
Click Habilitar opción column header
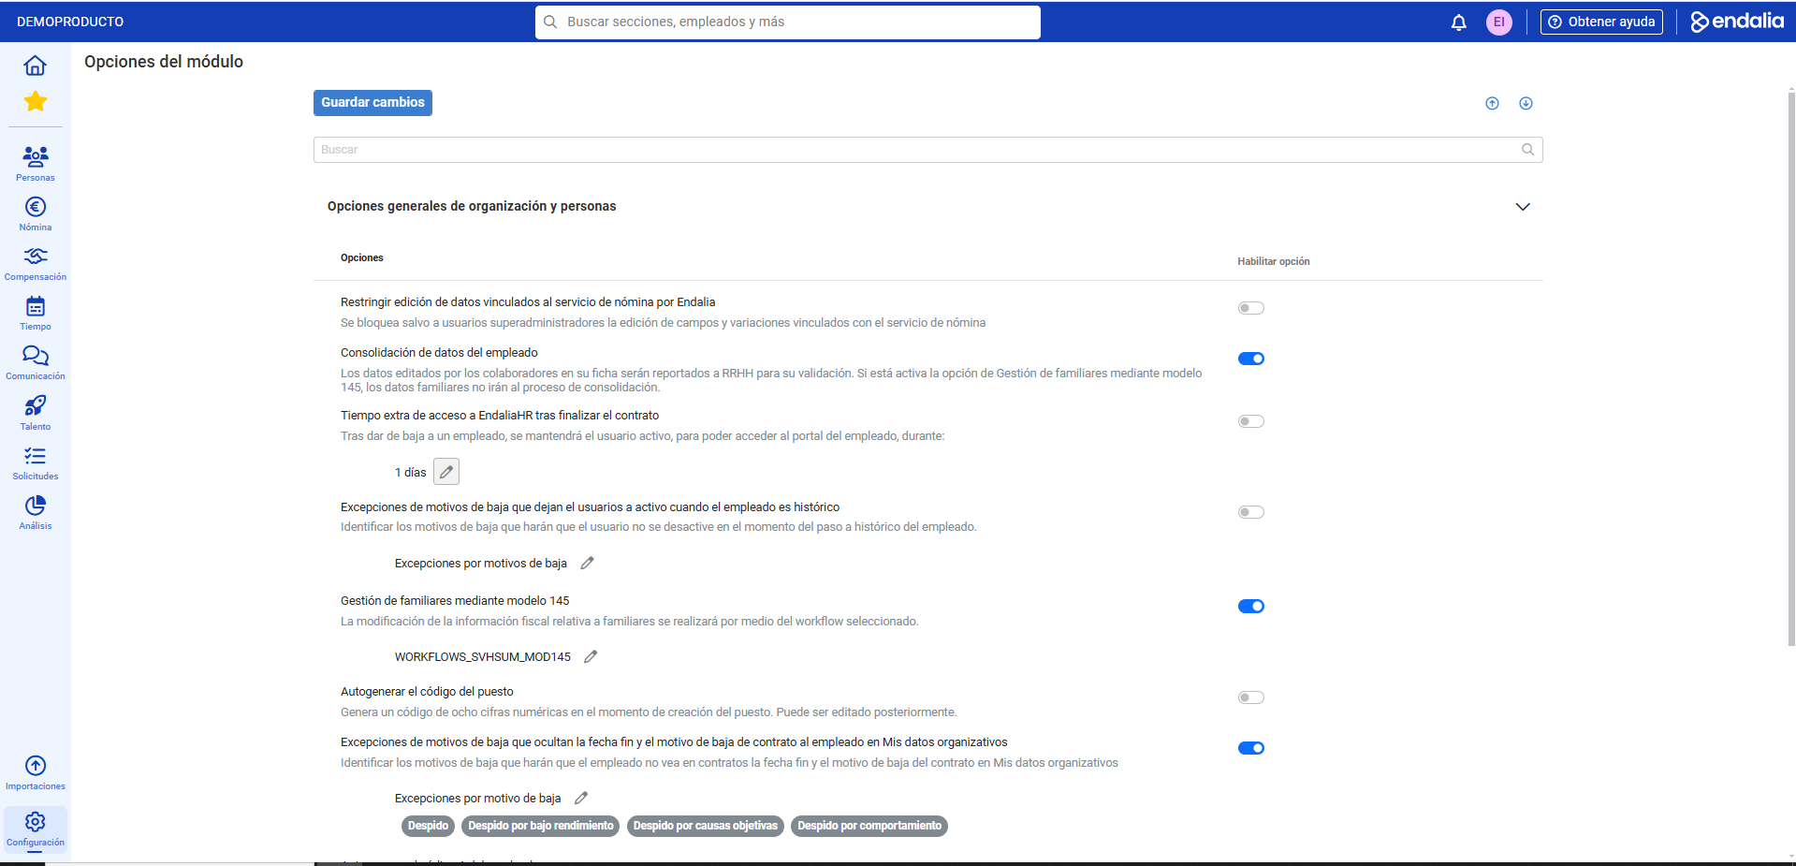[1273, 261]
